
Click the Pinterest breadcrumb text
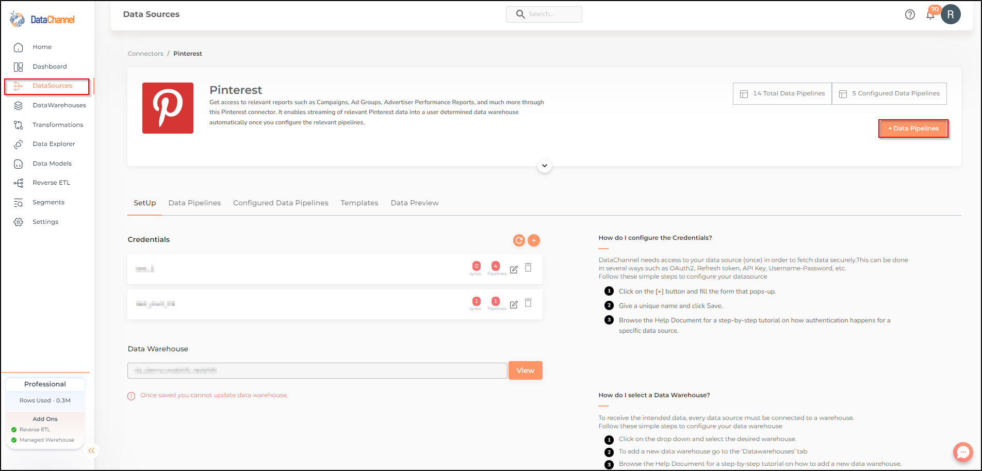pyautogui.click(x=188, y=54)
